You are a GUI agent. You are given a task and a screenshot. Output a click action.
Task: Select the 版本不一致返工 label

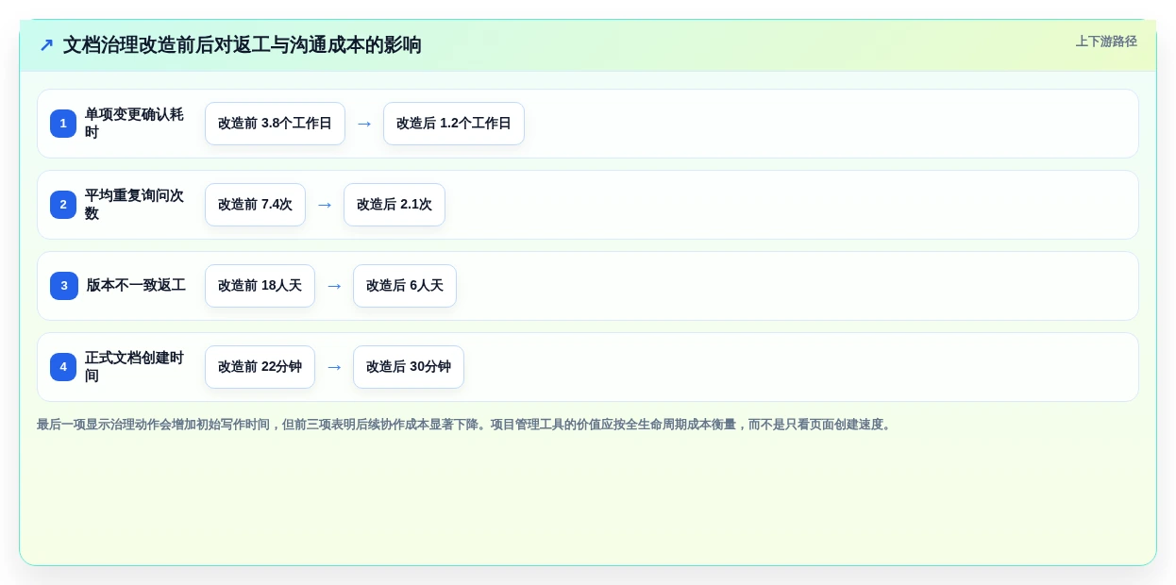point(136,286)
